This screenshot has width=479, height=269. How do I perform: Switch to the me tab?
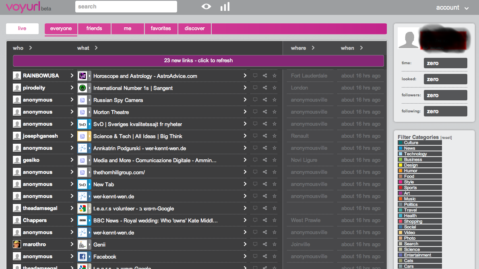pyautogui.click(x=128, y=29)
